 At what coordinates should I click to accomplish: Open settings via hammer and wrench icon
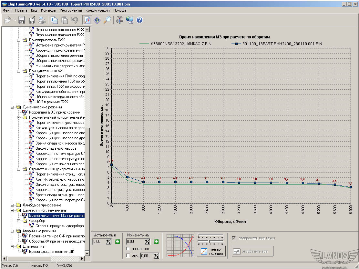(x=119, y=20)
